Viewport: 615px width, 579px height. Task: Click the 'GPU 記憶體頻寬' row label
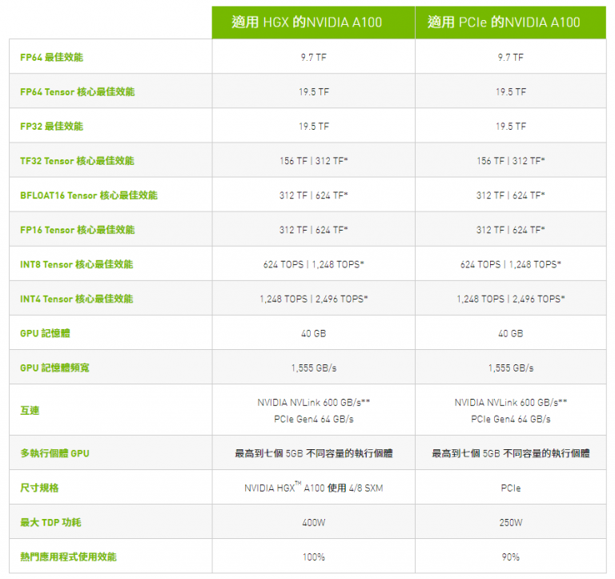point(54,368)
